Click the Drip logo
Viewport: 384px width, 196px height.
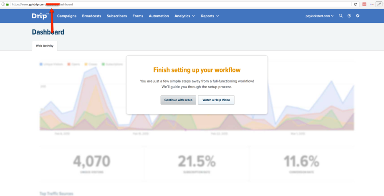coord(40,16)
